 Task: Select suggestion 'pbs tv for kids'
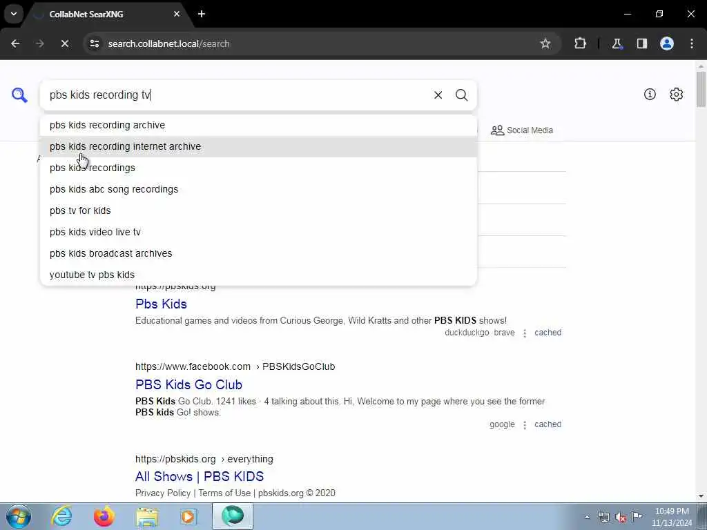tap(258, 210)
